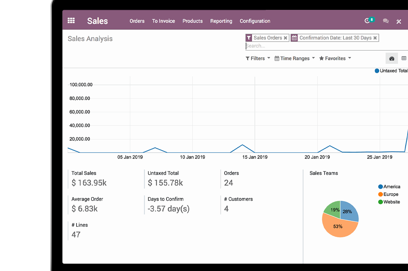Toggle America series in pie legend

[x=389, y=187]
